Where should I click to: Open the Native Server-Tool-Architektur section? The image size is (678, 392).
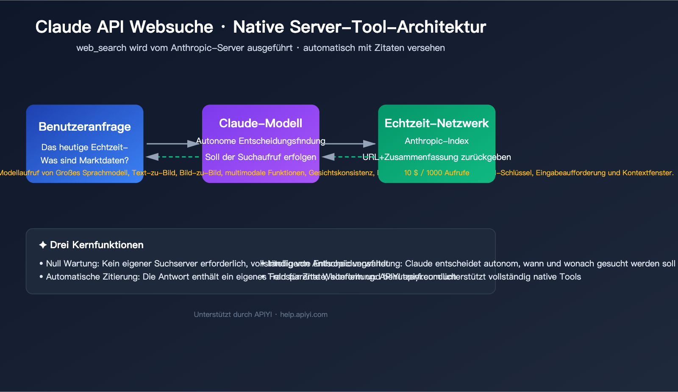pos(359,26)
